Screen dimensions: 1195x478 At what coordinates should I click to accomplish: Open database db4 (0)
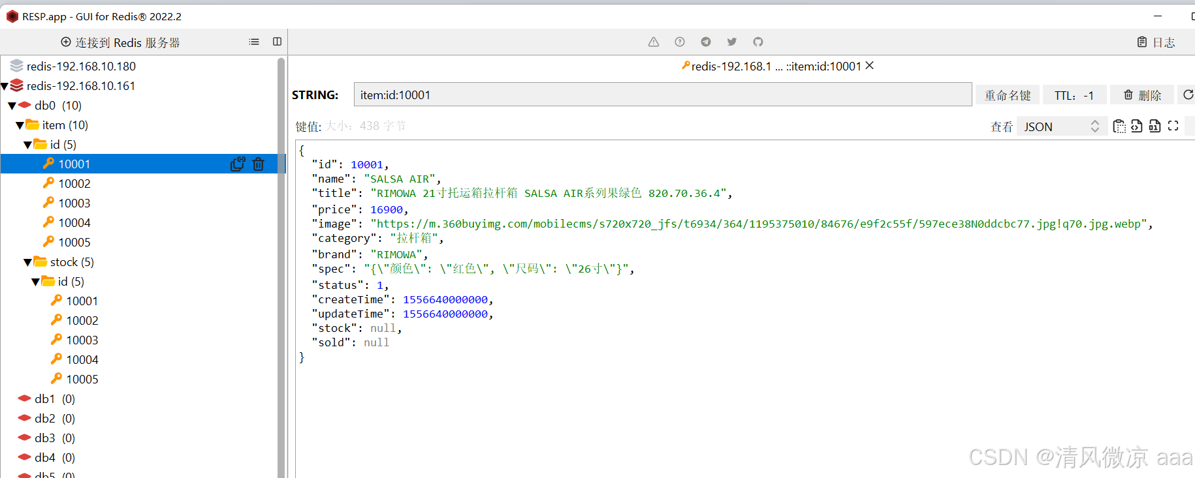coord(55,457)
